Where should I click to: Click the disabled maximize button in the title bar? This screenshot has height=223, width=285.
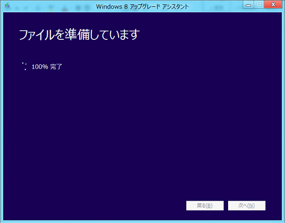pyautogui.click(x=259, y=4)
